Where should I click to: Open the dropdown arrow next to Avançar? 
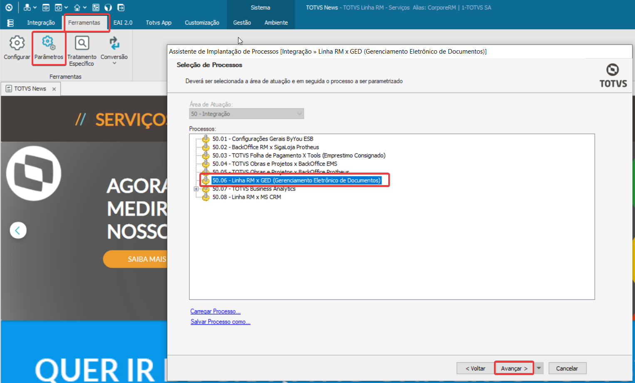(x=539, y=368)
